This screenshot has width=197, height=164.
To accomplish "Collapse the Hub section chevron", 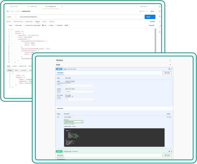I will pos(170,65).
